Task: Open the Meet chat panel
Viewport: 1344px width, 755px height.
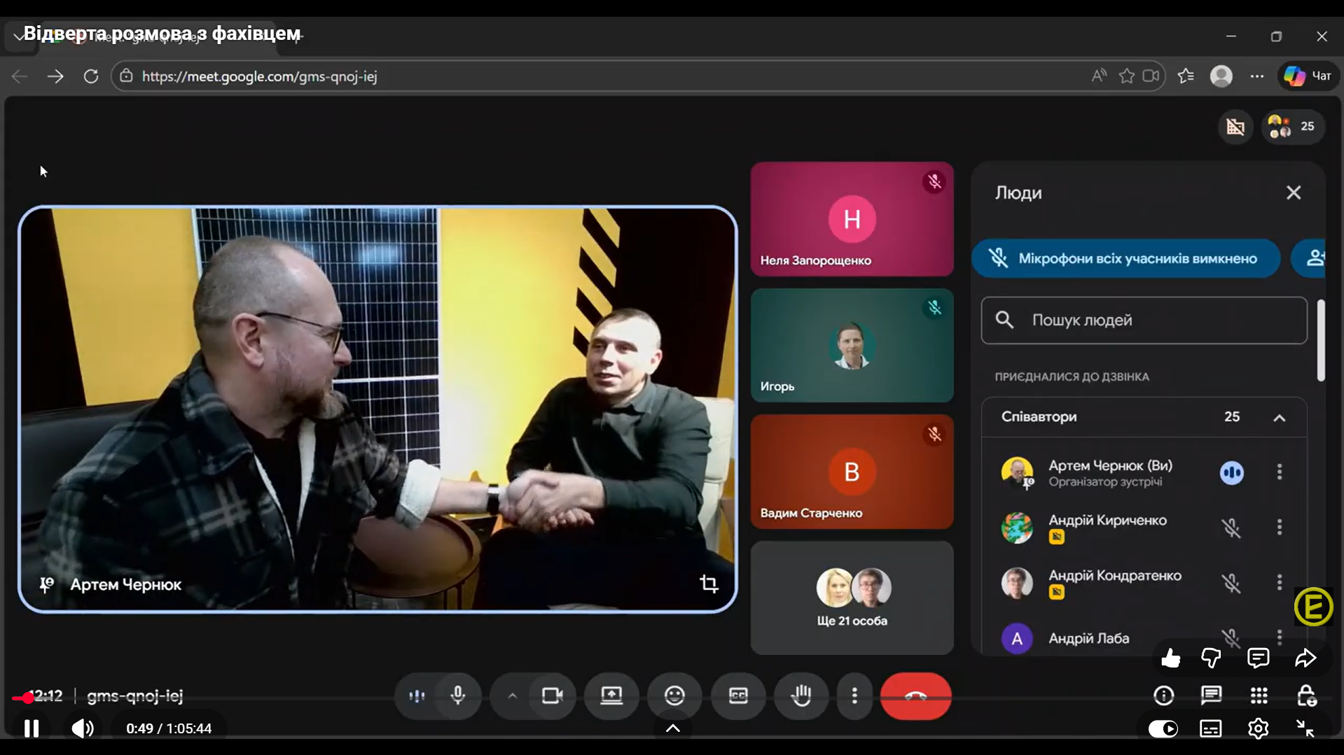Action: point(1211,695)
